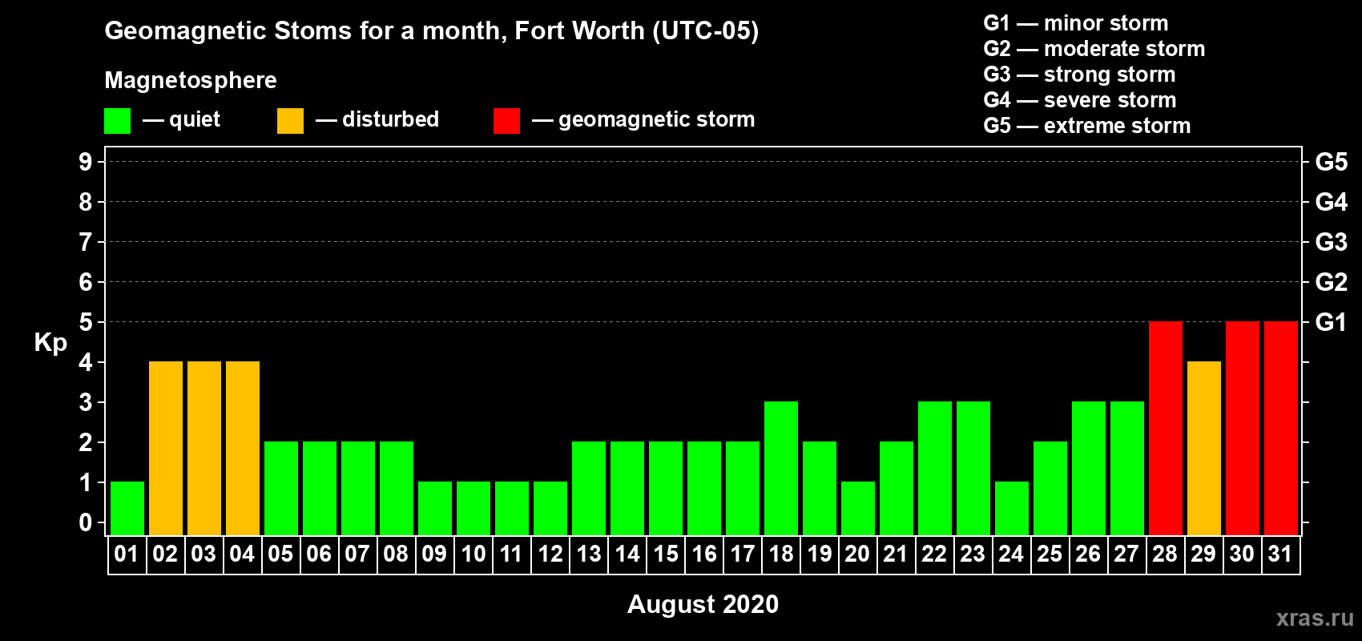Click the 'G5 — extreme storm' legend text
Screen dimensions: 1362x641
1087,126
